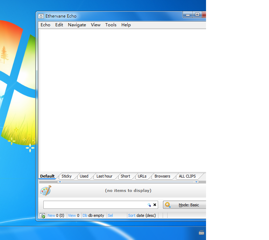Click the Mode: Basic search button
The width and height of the screenshot is (269, 240).
[184, 205]
